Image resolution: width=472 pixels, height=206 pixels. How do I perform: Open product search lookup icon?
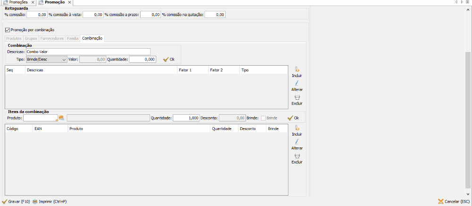[x=61, y=118]
